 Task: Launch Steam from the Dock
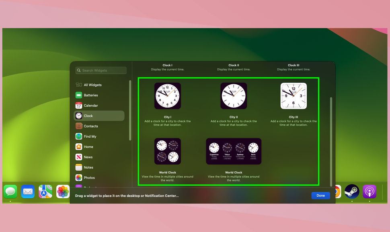(x=351, y=191)
